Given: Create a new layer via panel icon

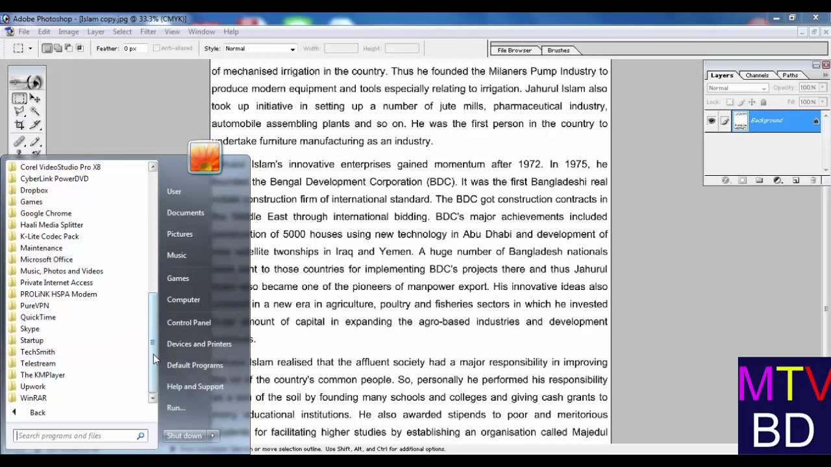Looking at the screenshot, I should [796, 180].
